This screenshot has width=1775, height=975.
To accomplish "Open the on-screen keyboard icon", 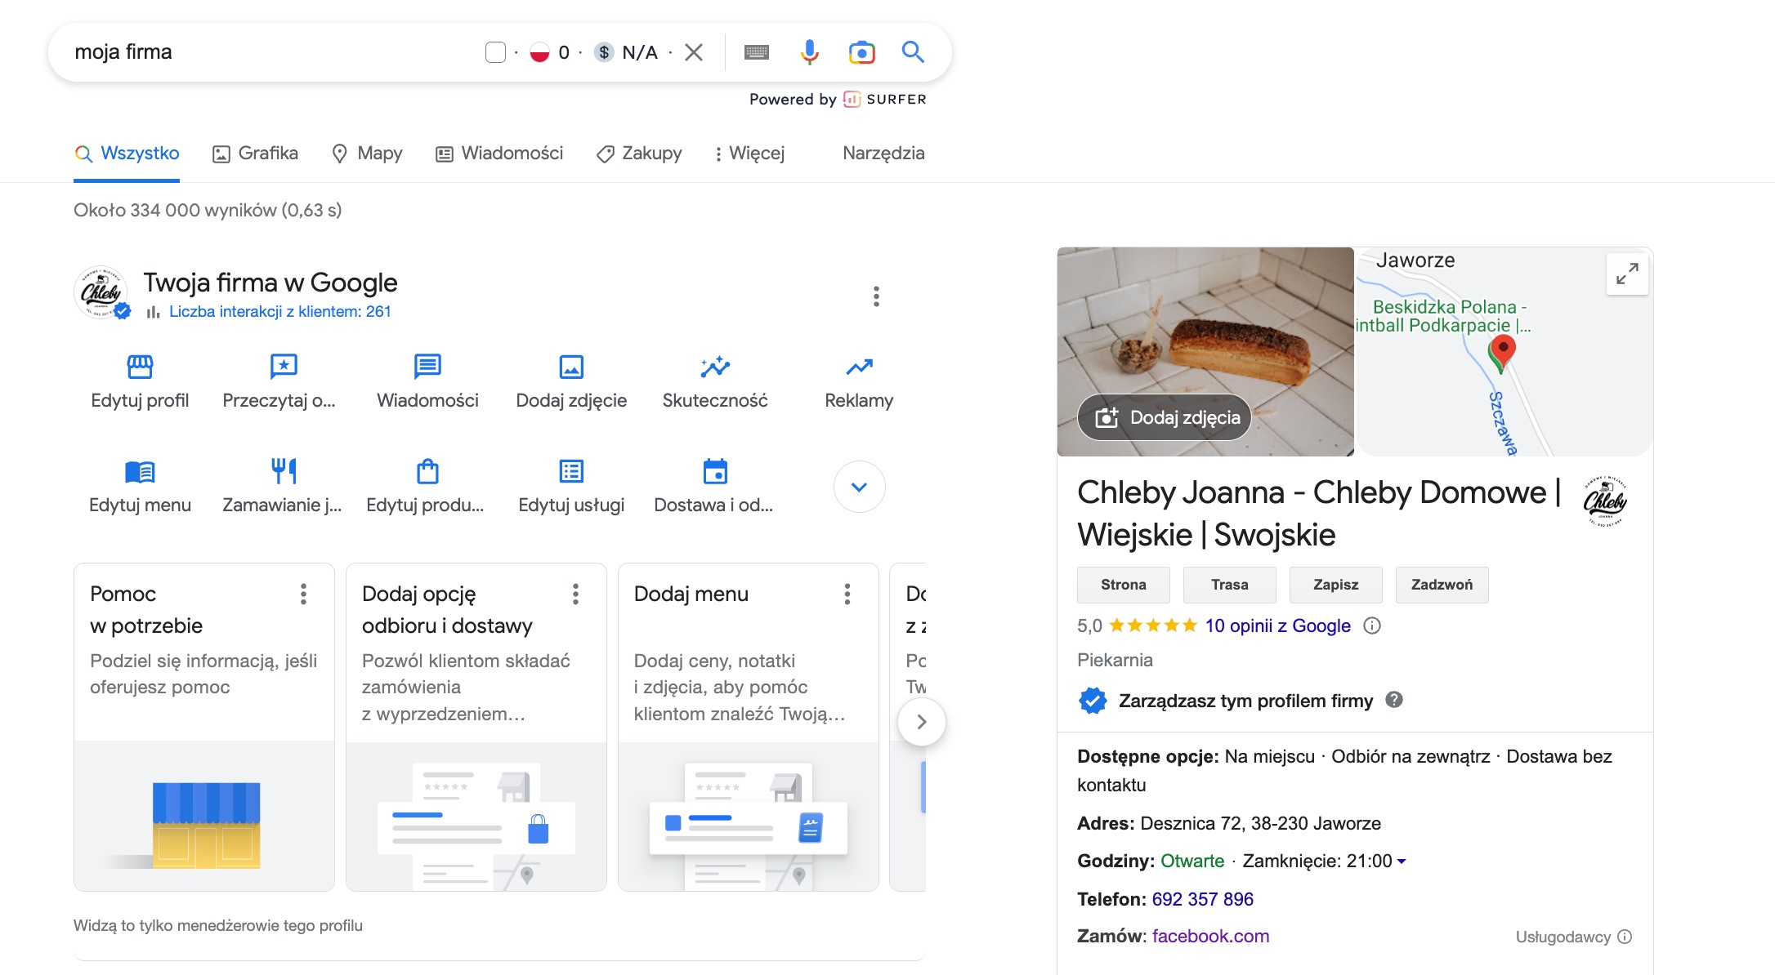I will tap(756, 51).
